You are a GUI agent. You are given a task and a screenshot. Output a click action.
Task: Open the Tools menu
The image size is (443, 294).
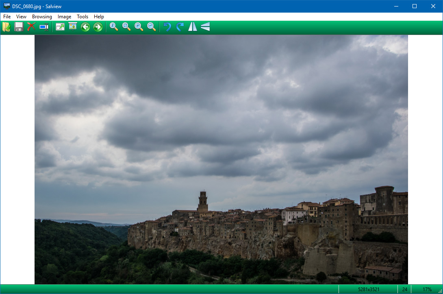pos(83,17)
